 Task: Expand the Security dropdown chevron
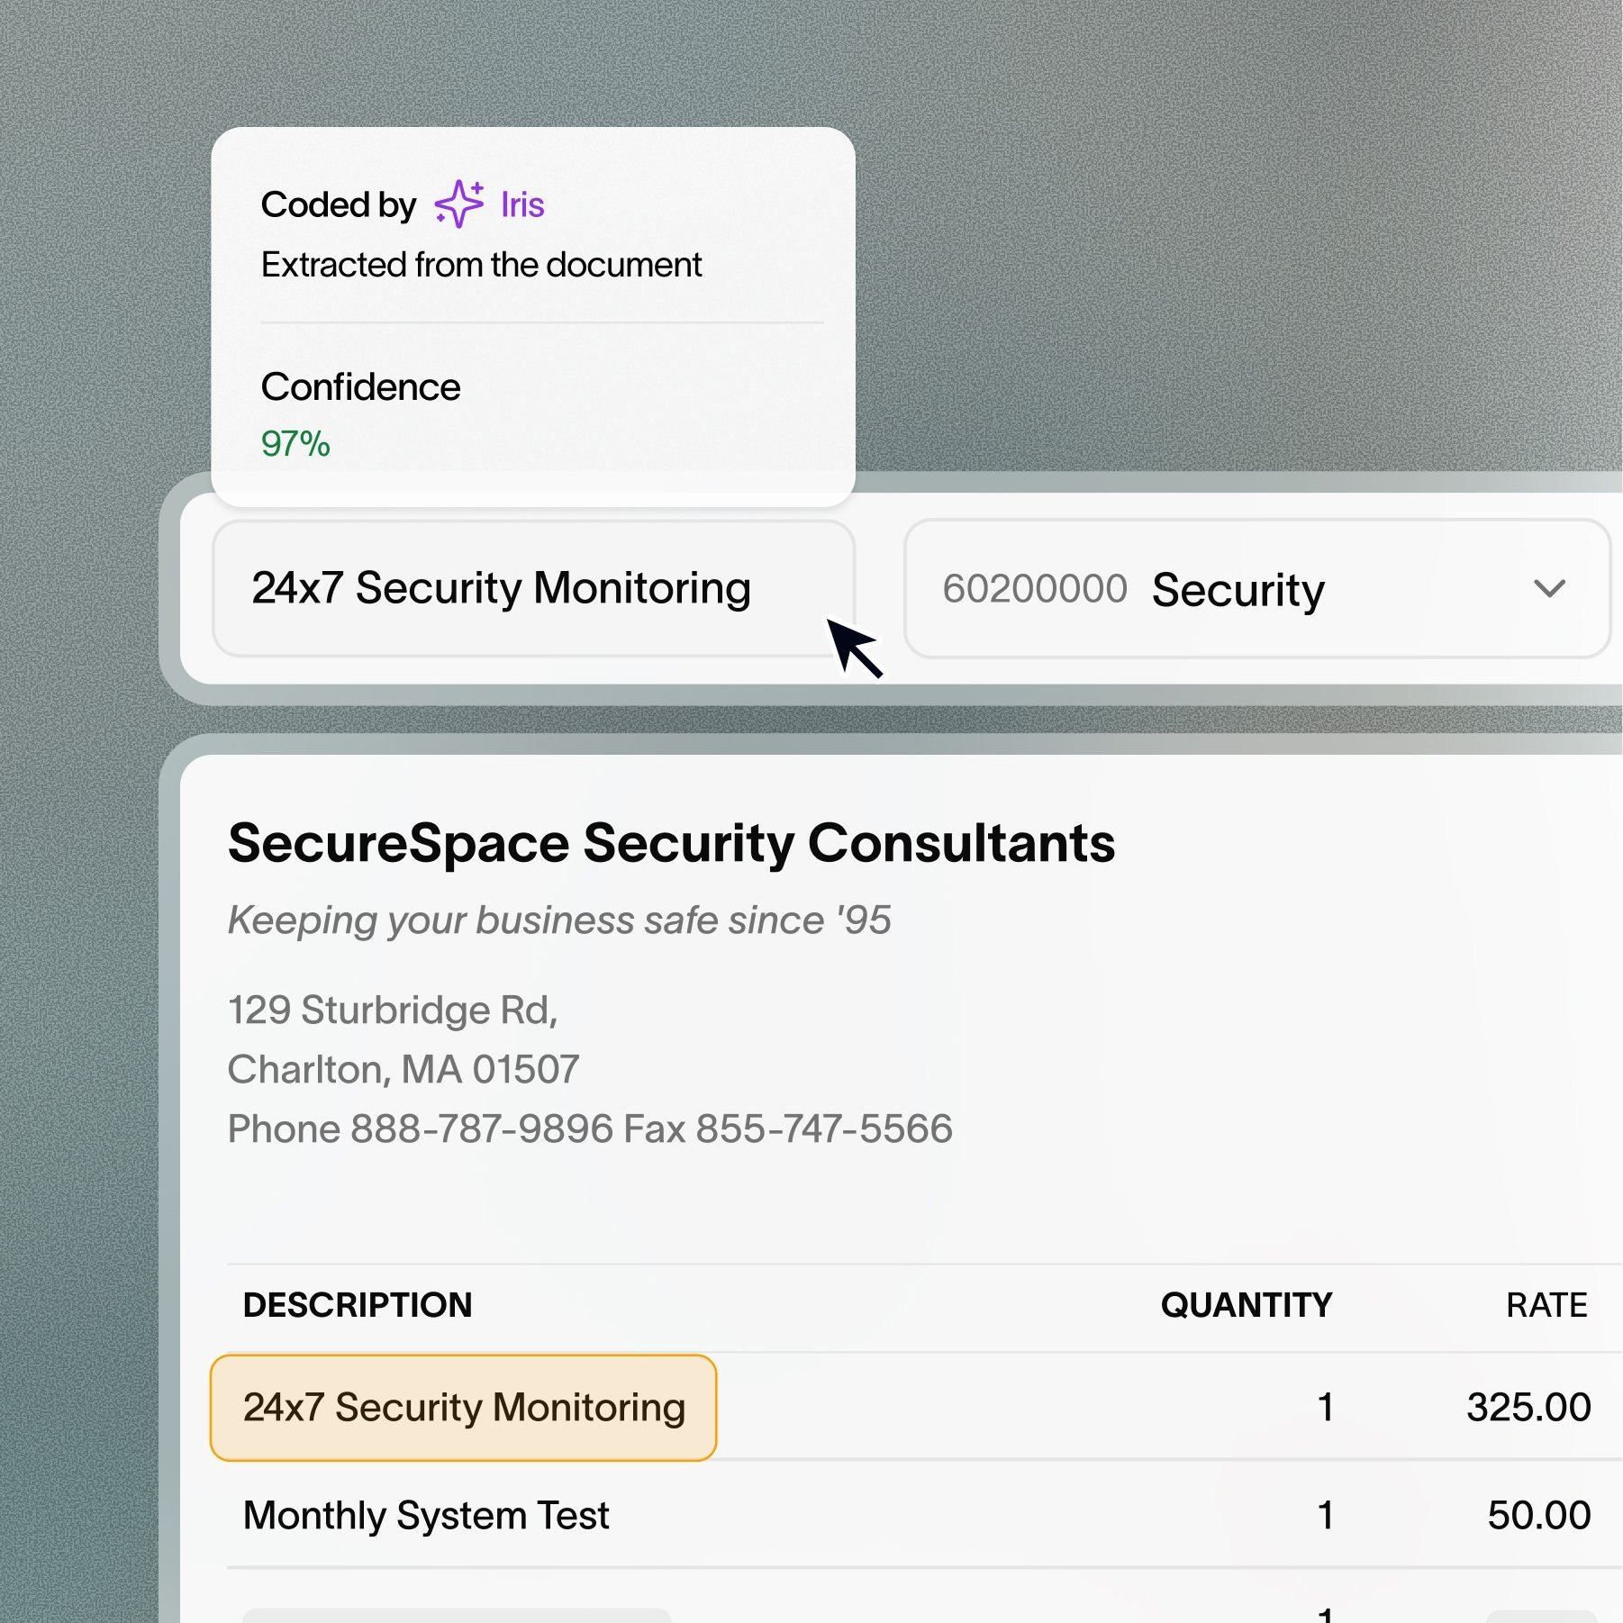tap(1549, 588)
